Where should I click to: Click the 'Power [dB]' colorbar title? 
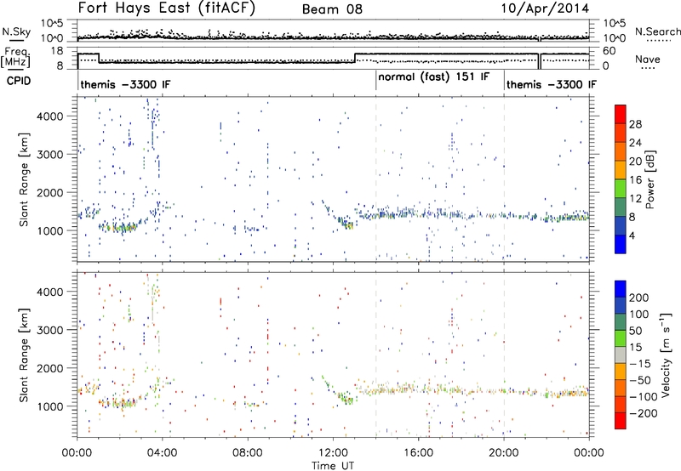(x=650, y=179)
